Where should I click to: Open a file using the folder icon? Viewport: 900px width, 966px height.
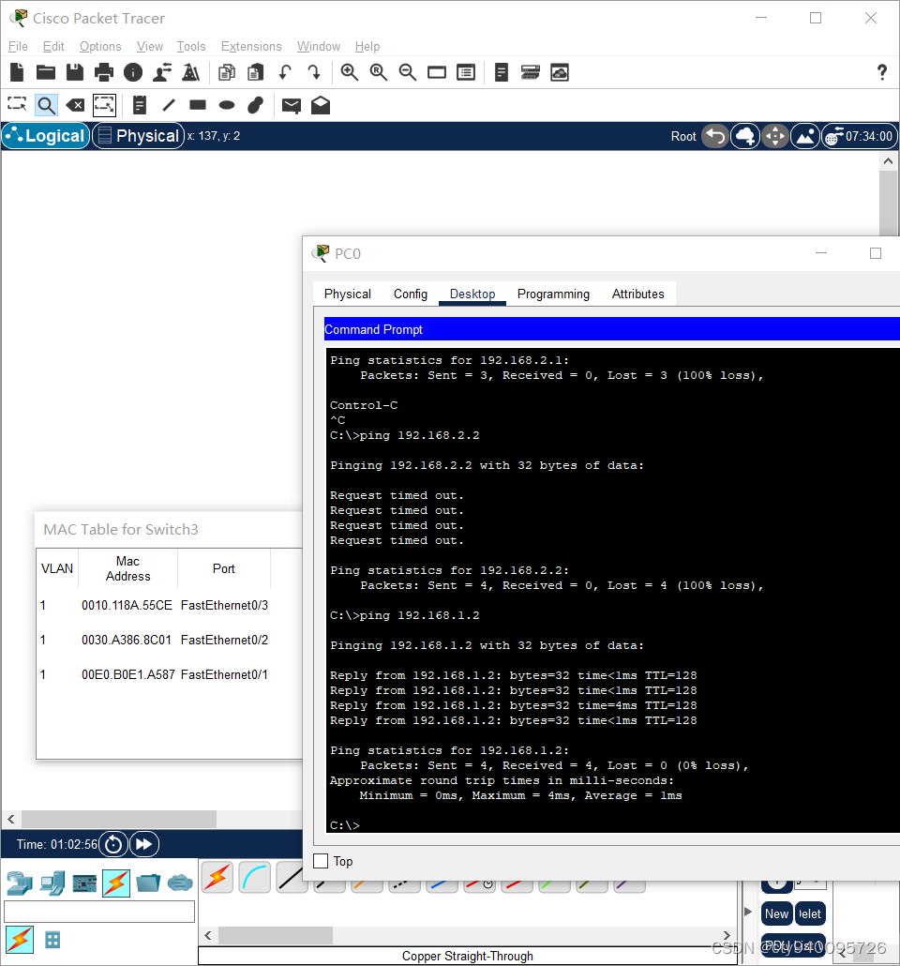46,73
